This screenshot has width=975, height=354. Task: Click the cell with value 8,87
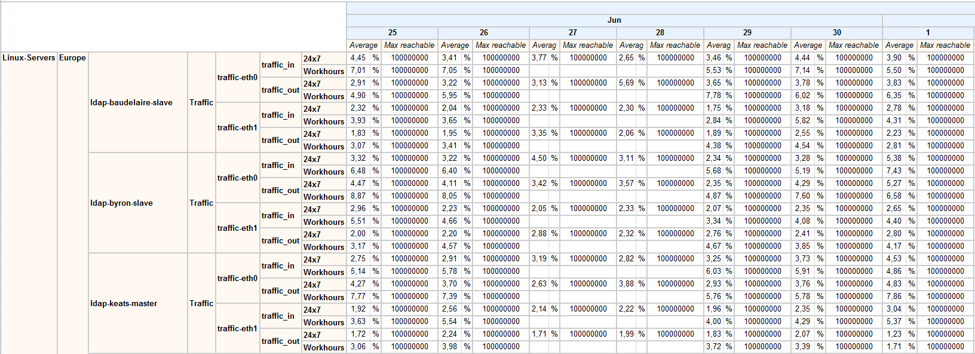click(x=358, y=196)
